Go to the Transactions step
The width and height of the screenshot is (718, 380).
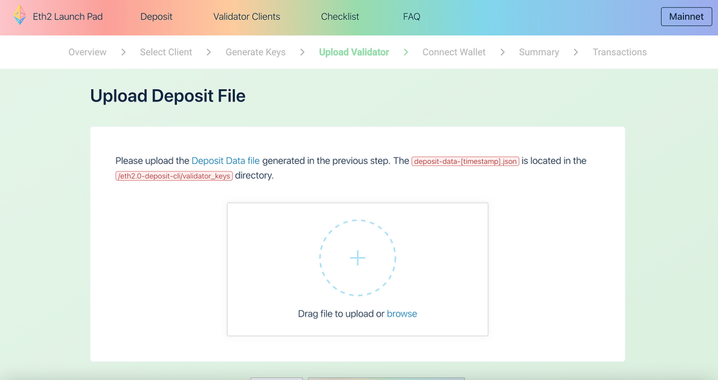click(619, 52)
